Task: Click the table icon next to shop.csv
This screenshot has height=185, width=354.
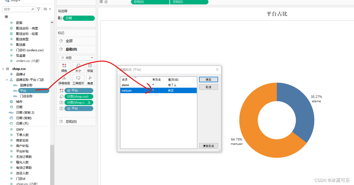Action: 8,69
